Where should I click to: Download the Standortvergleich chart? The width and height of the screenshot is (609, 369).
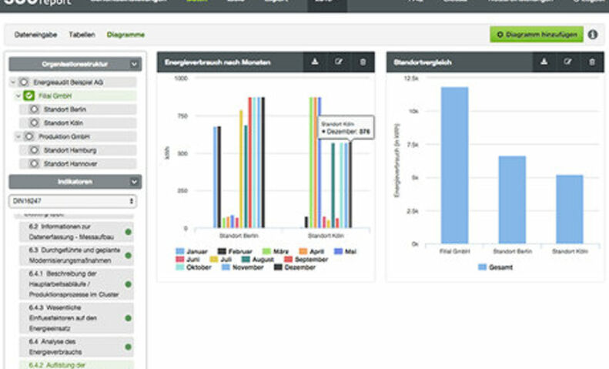[x=544, y=62]
